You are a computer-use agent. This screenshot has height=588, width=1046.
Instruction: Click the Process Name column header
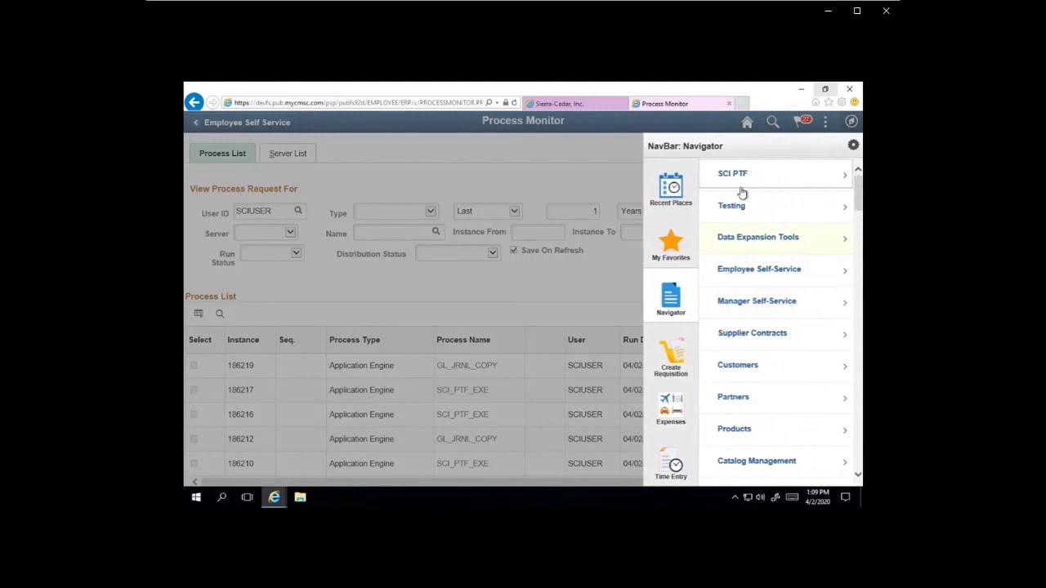coord(463,340)
